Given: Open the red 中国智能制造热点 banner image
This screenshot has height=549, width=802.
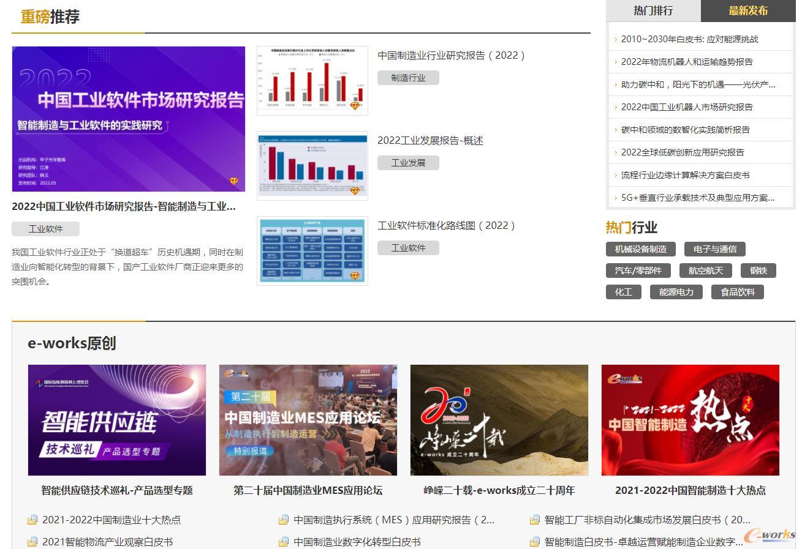Looking at the screenshot, I should (x=690, y=420).
